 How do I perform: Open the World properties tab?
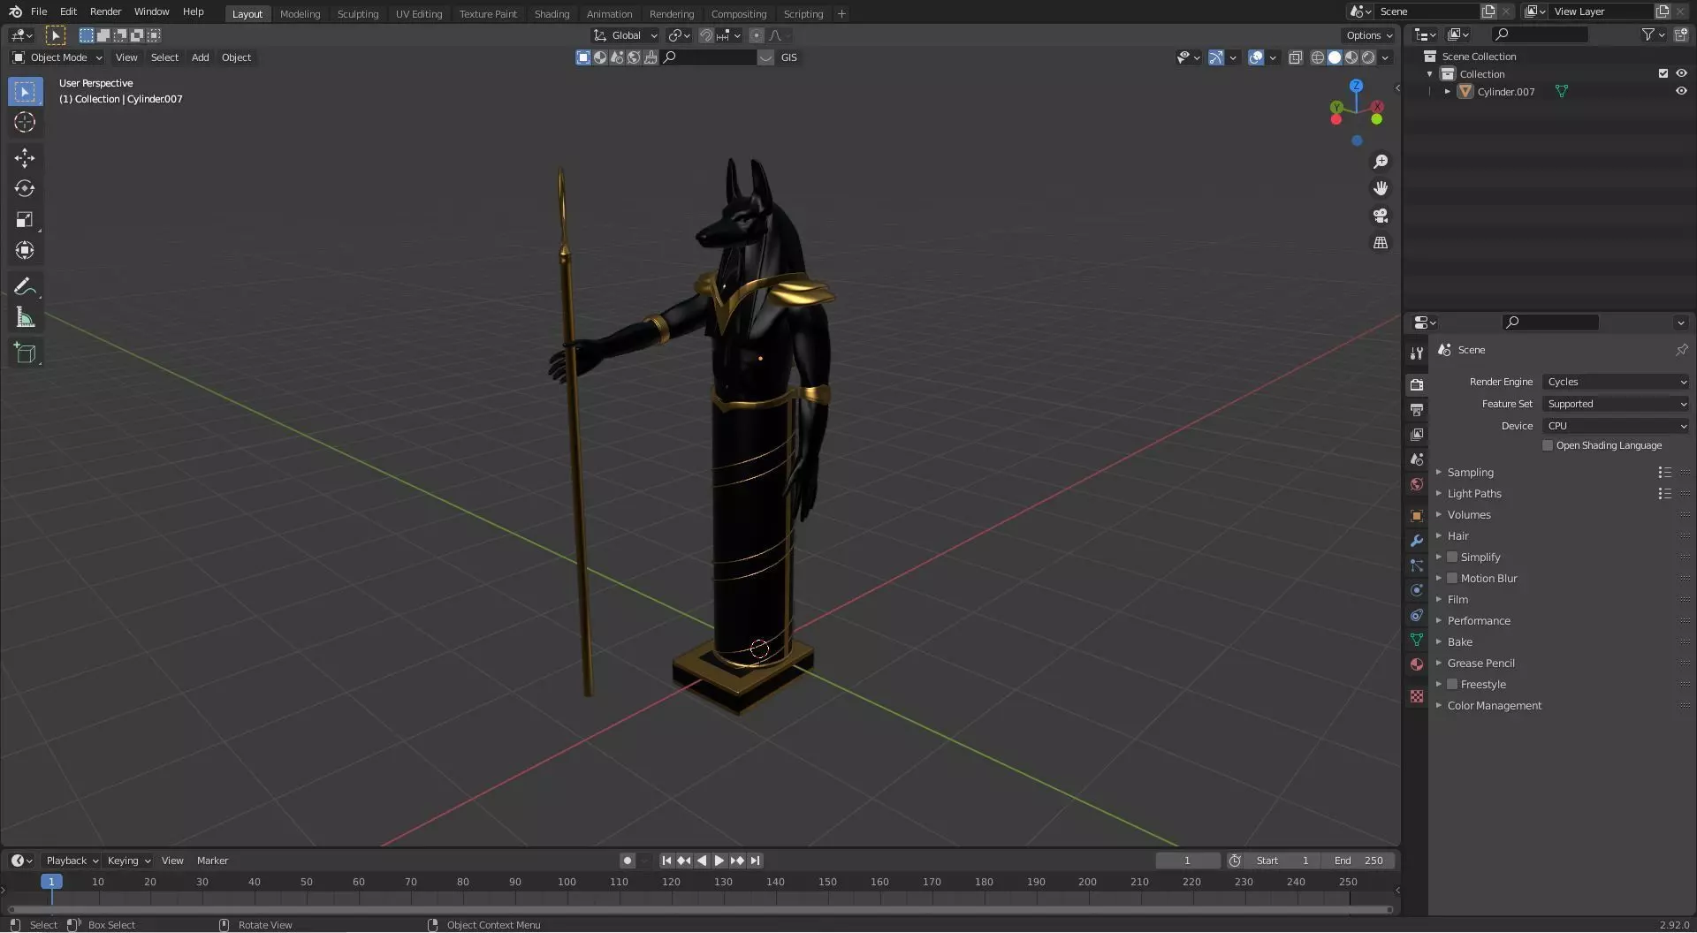pyautogui.click(x=1417, y=484)
